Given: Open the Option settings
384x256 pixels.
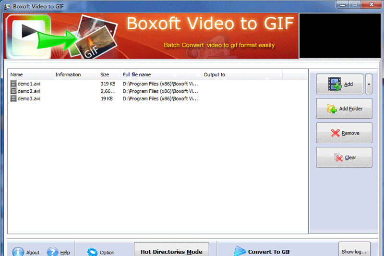Looking at the screenshot, I should click(x=101, y=252).
